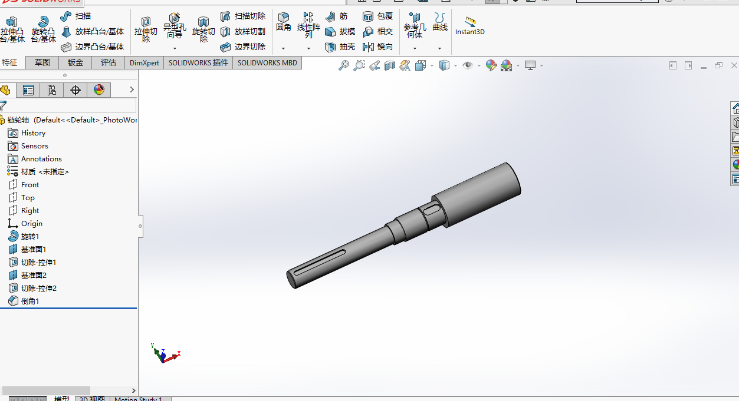The height and width of the screenshot is (401, 739).
Task: Click the Previous View icon
Action: click(x=375, y=65)
